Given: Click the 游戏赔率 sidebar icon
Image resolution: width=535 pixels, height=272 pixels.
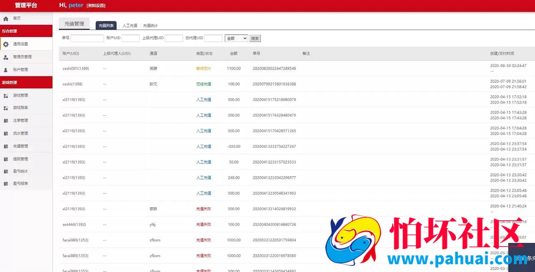Looking at the screenshot, I should pyautogui.click(x=7, y=108).
